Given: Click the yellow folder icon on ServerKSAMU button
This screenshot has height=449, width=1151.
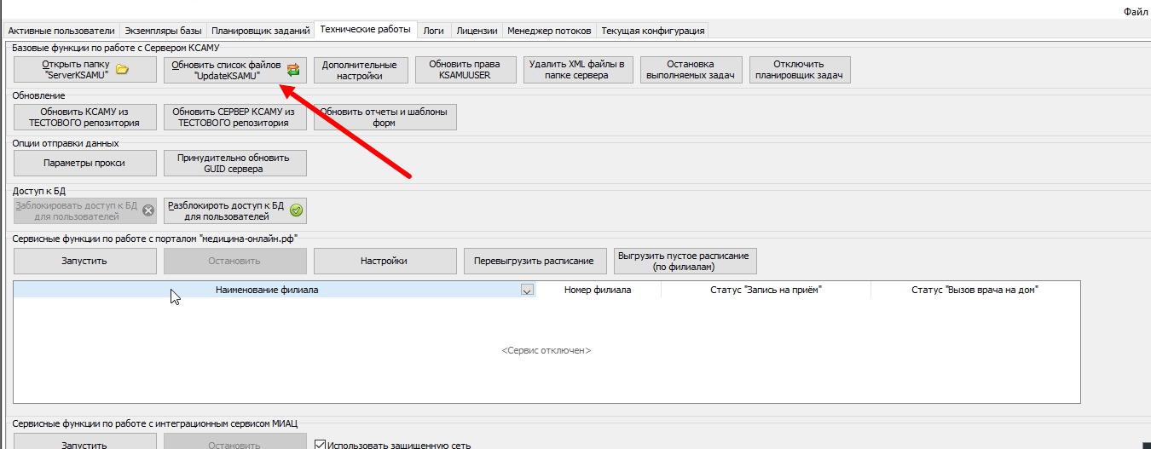Looking at the screenshot, I should (122, 70).
